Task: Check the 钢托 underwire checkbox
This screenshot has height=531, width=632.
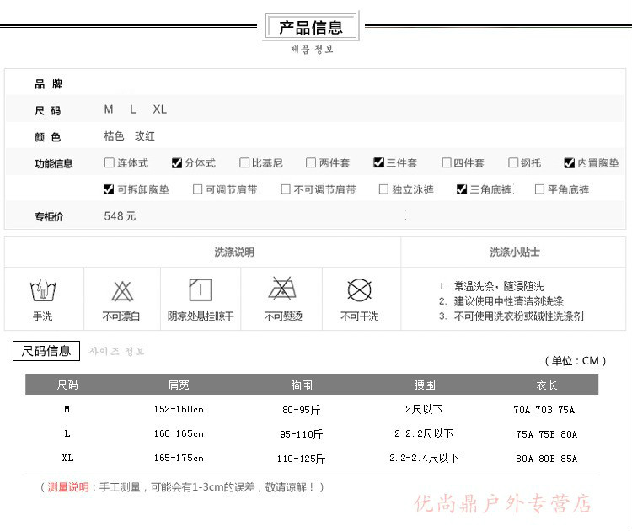Action: pyautogui.click(x=513, y=163)
